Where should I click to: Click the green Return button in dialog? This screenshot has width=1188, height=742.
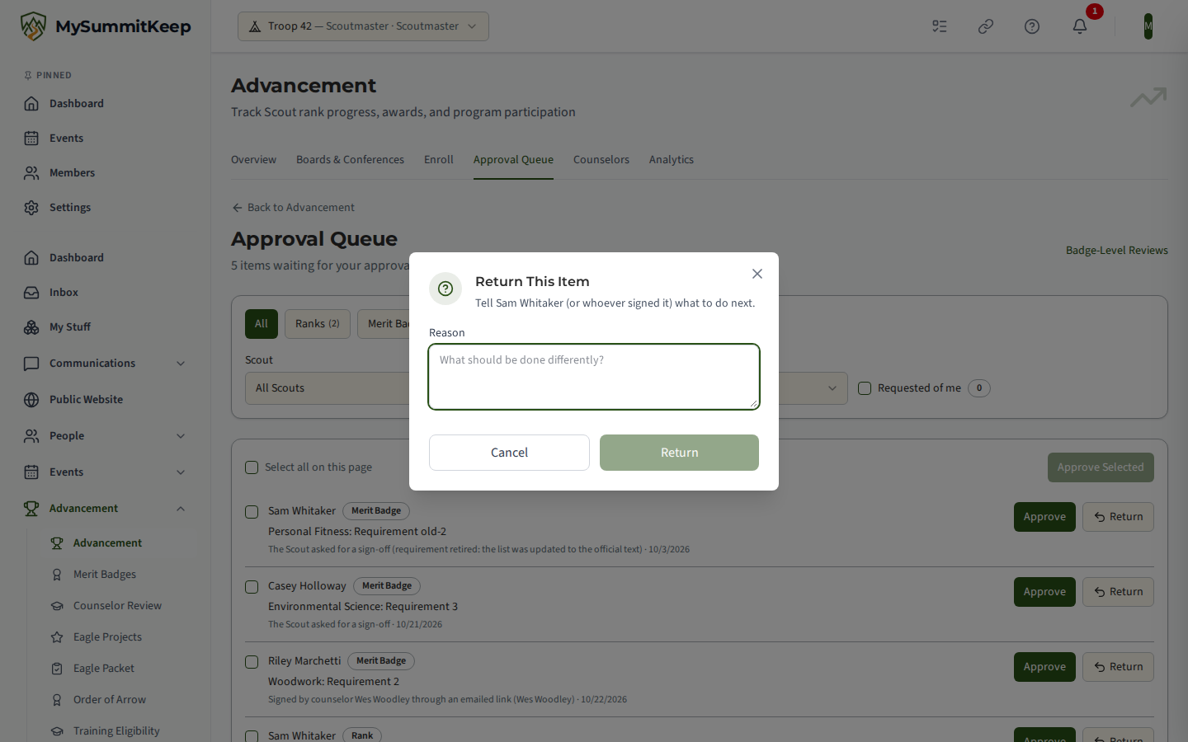tap(679, 453)
